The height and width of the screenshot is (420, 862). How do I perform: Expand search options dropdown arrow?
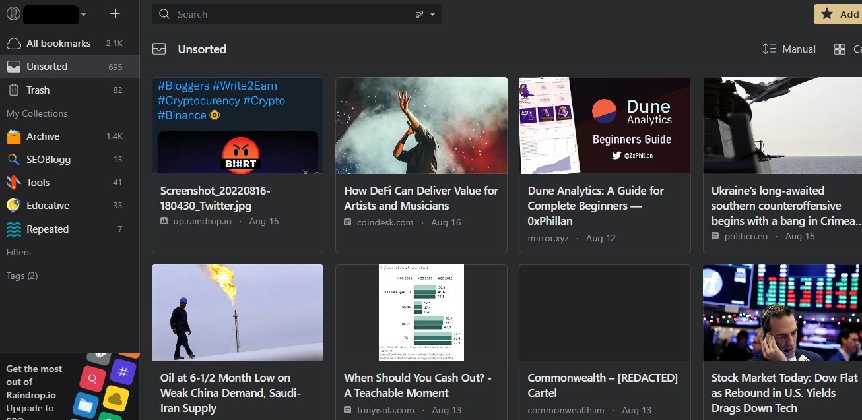433,15
